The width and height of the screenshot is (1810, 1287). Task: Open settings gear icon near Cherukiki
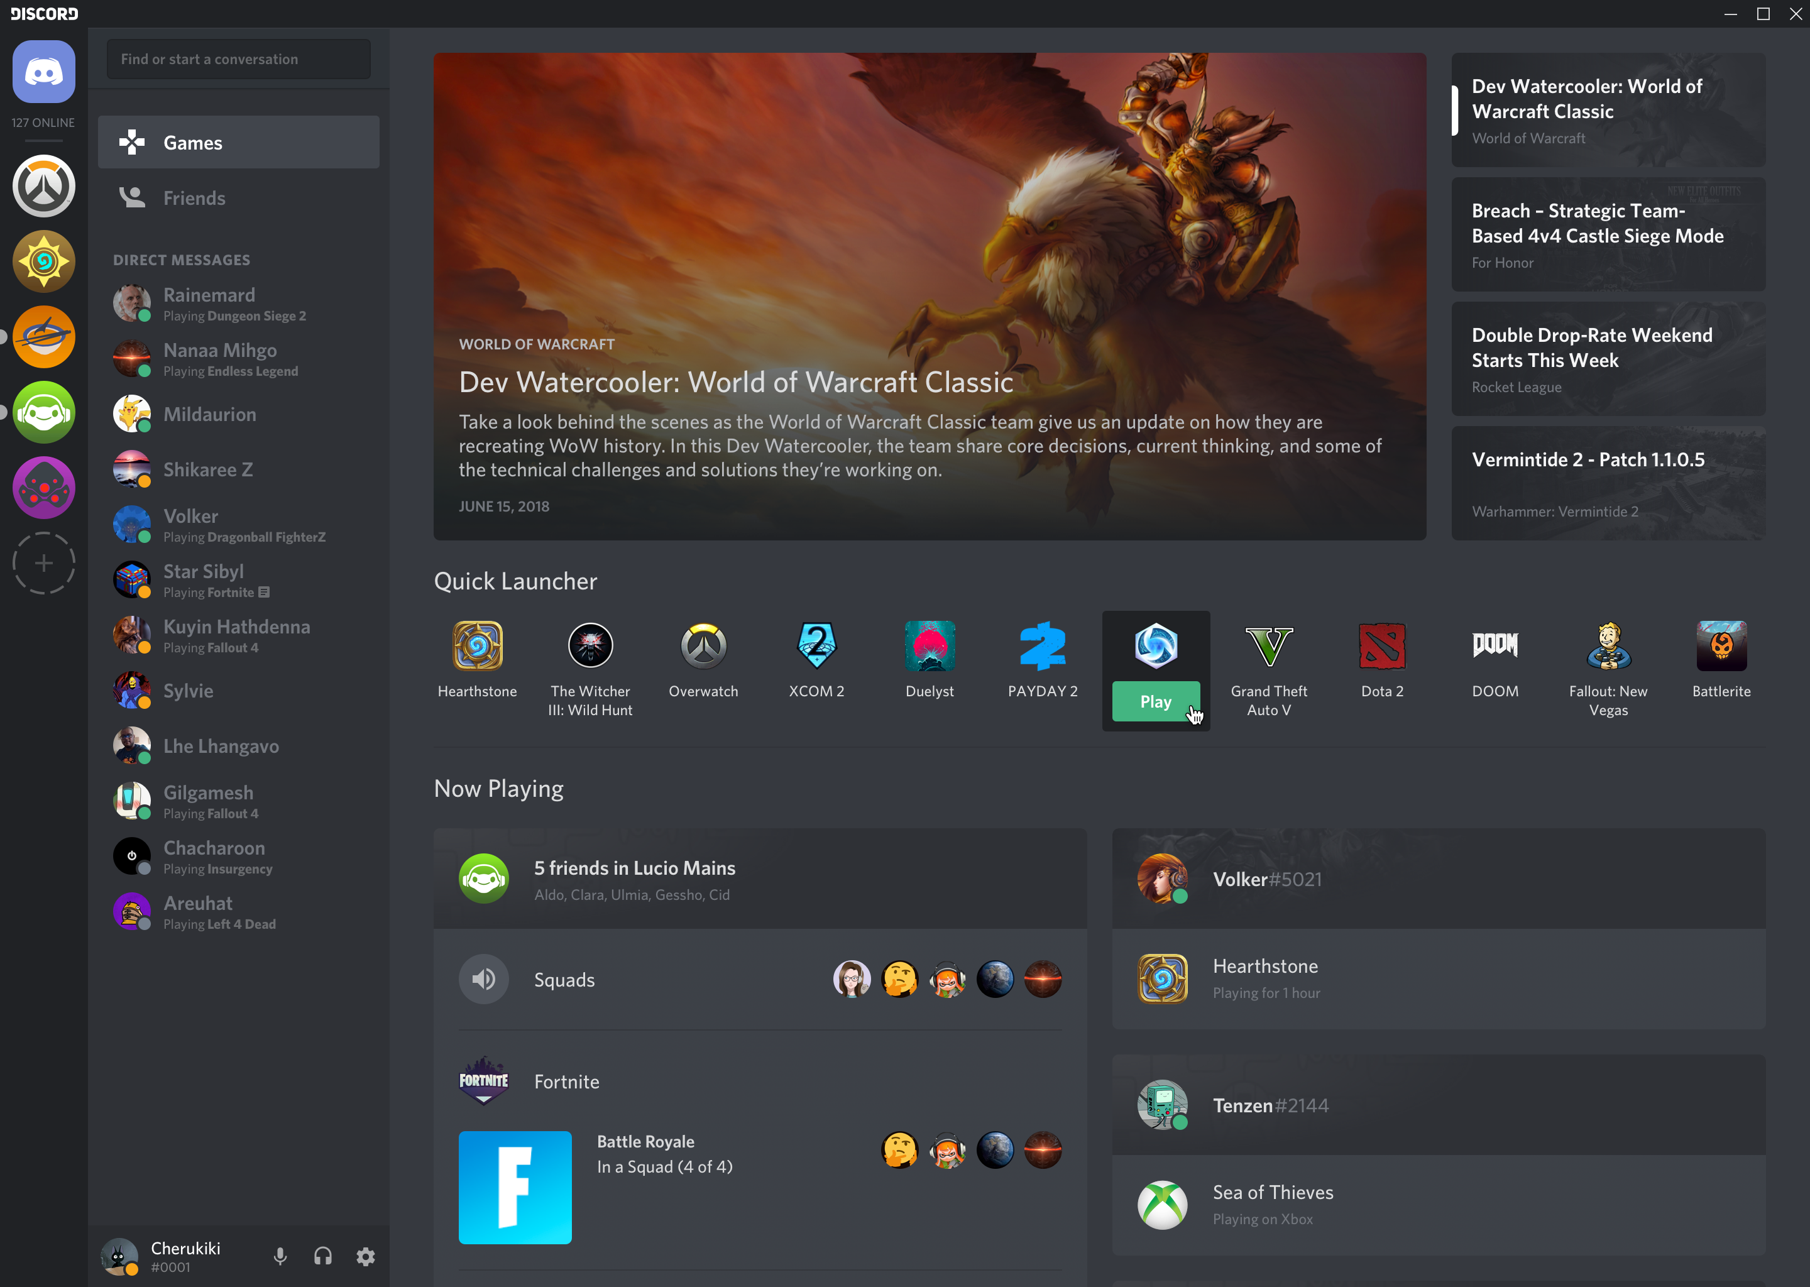click(368, 1256)
